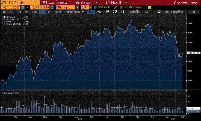Screen dimensions: 201x121
Task: Select the 5A time range
Action: point(50,12)
